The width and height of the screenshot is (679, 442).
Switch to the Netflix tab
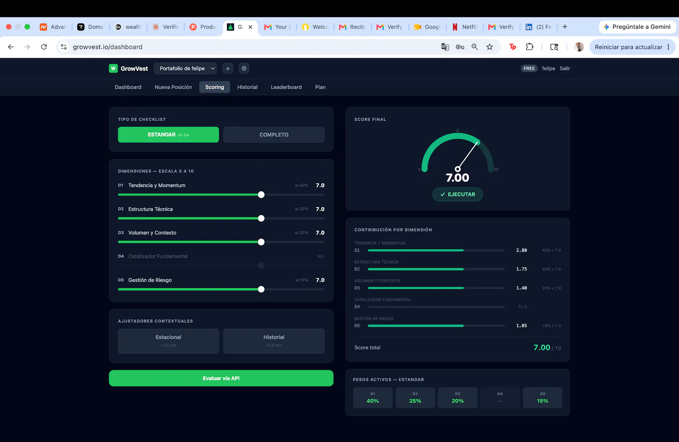(x=465, y=27)
